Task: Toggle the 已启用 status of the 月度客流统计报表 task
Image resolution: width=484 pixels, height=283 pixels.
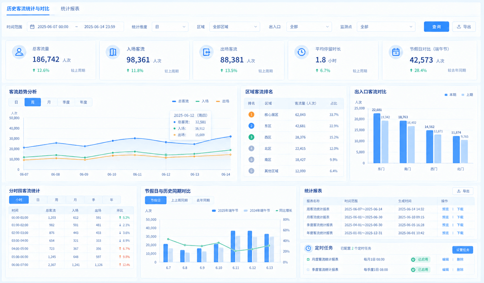Action: [420, 259]
